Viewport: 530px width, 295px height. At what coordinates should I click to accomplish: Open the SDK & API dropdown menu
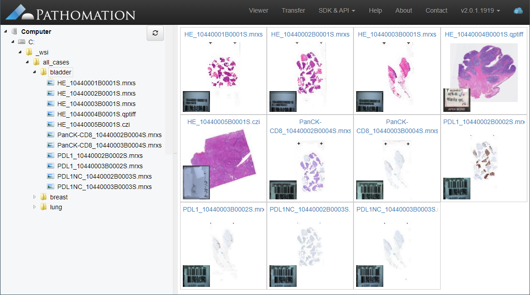click(x=336, y=10)
